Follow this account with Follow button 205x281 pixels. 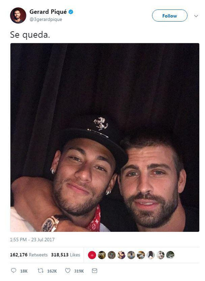170,16
